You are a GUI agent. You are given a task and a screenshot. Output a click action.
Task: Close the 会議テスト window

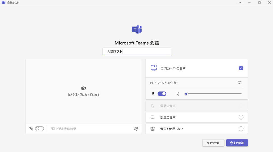[269, 3]
